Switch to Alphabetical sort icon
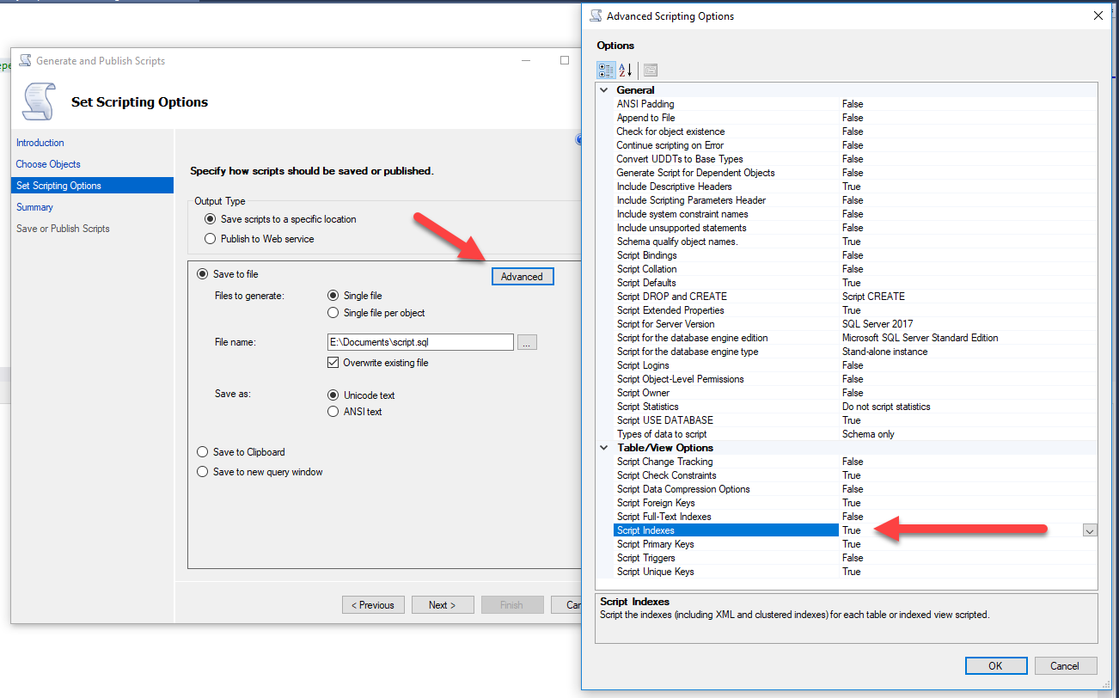The image size is (1119, 698). (x=625, y=70)
